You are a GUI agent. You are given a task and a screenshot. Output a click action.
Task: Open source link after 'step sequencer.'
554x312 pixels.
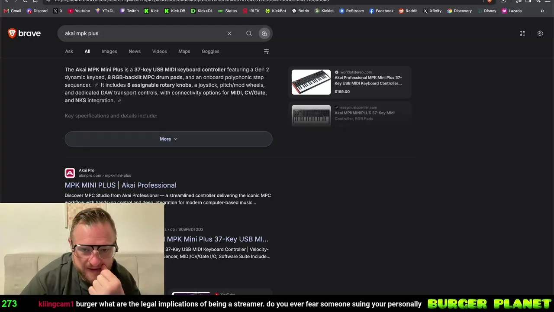pos(97,85)
